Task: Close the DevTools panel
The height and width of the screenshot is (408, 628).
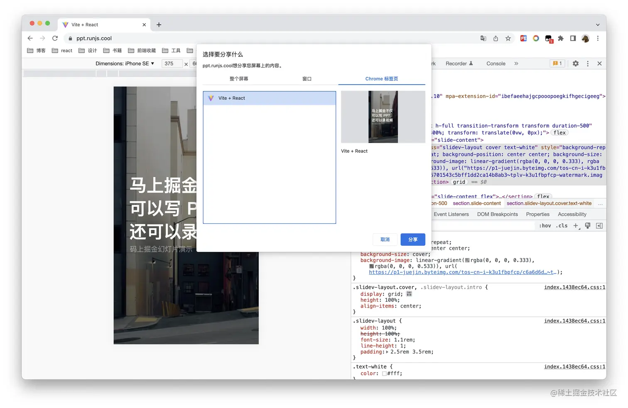Action: 599,64
